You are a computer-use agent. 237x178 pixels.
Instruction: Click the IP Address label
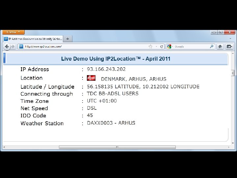35,69
